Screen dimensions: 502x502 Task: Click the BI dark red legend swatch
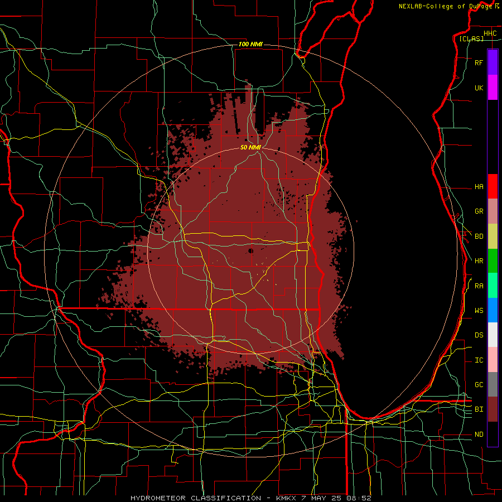tap(493, 409)
